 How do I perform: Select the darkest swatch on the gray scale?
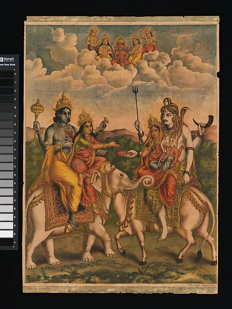7,74
